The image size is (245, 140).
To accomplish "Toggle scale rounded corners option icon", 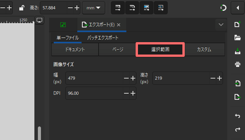I will 132,8.
